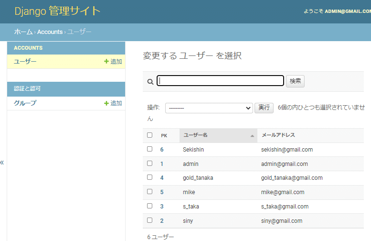The height and width of the screenshot is (241, 371).
Task: Open user with PK 6
Action: click(x=162, y=150)
